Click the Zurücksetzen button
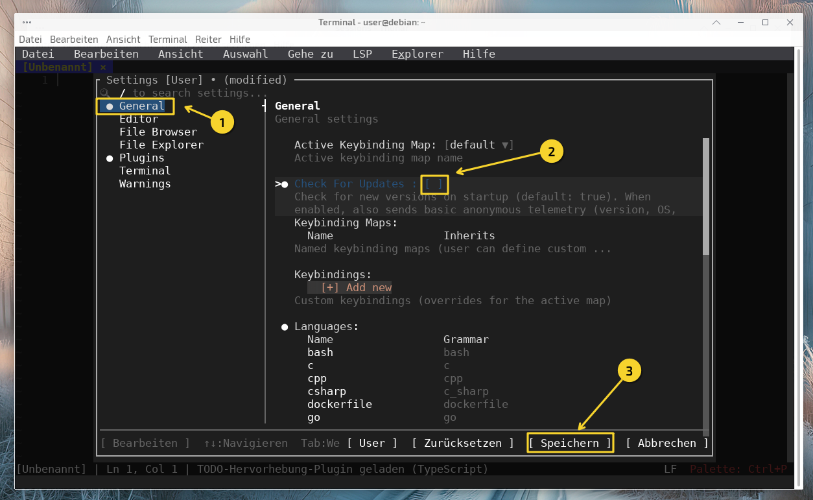 pos(463,443)
